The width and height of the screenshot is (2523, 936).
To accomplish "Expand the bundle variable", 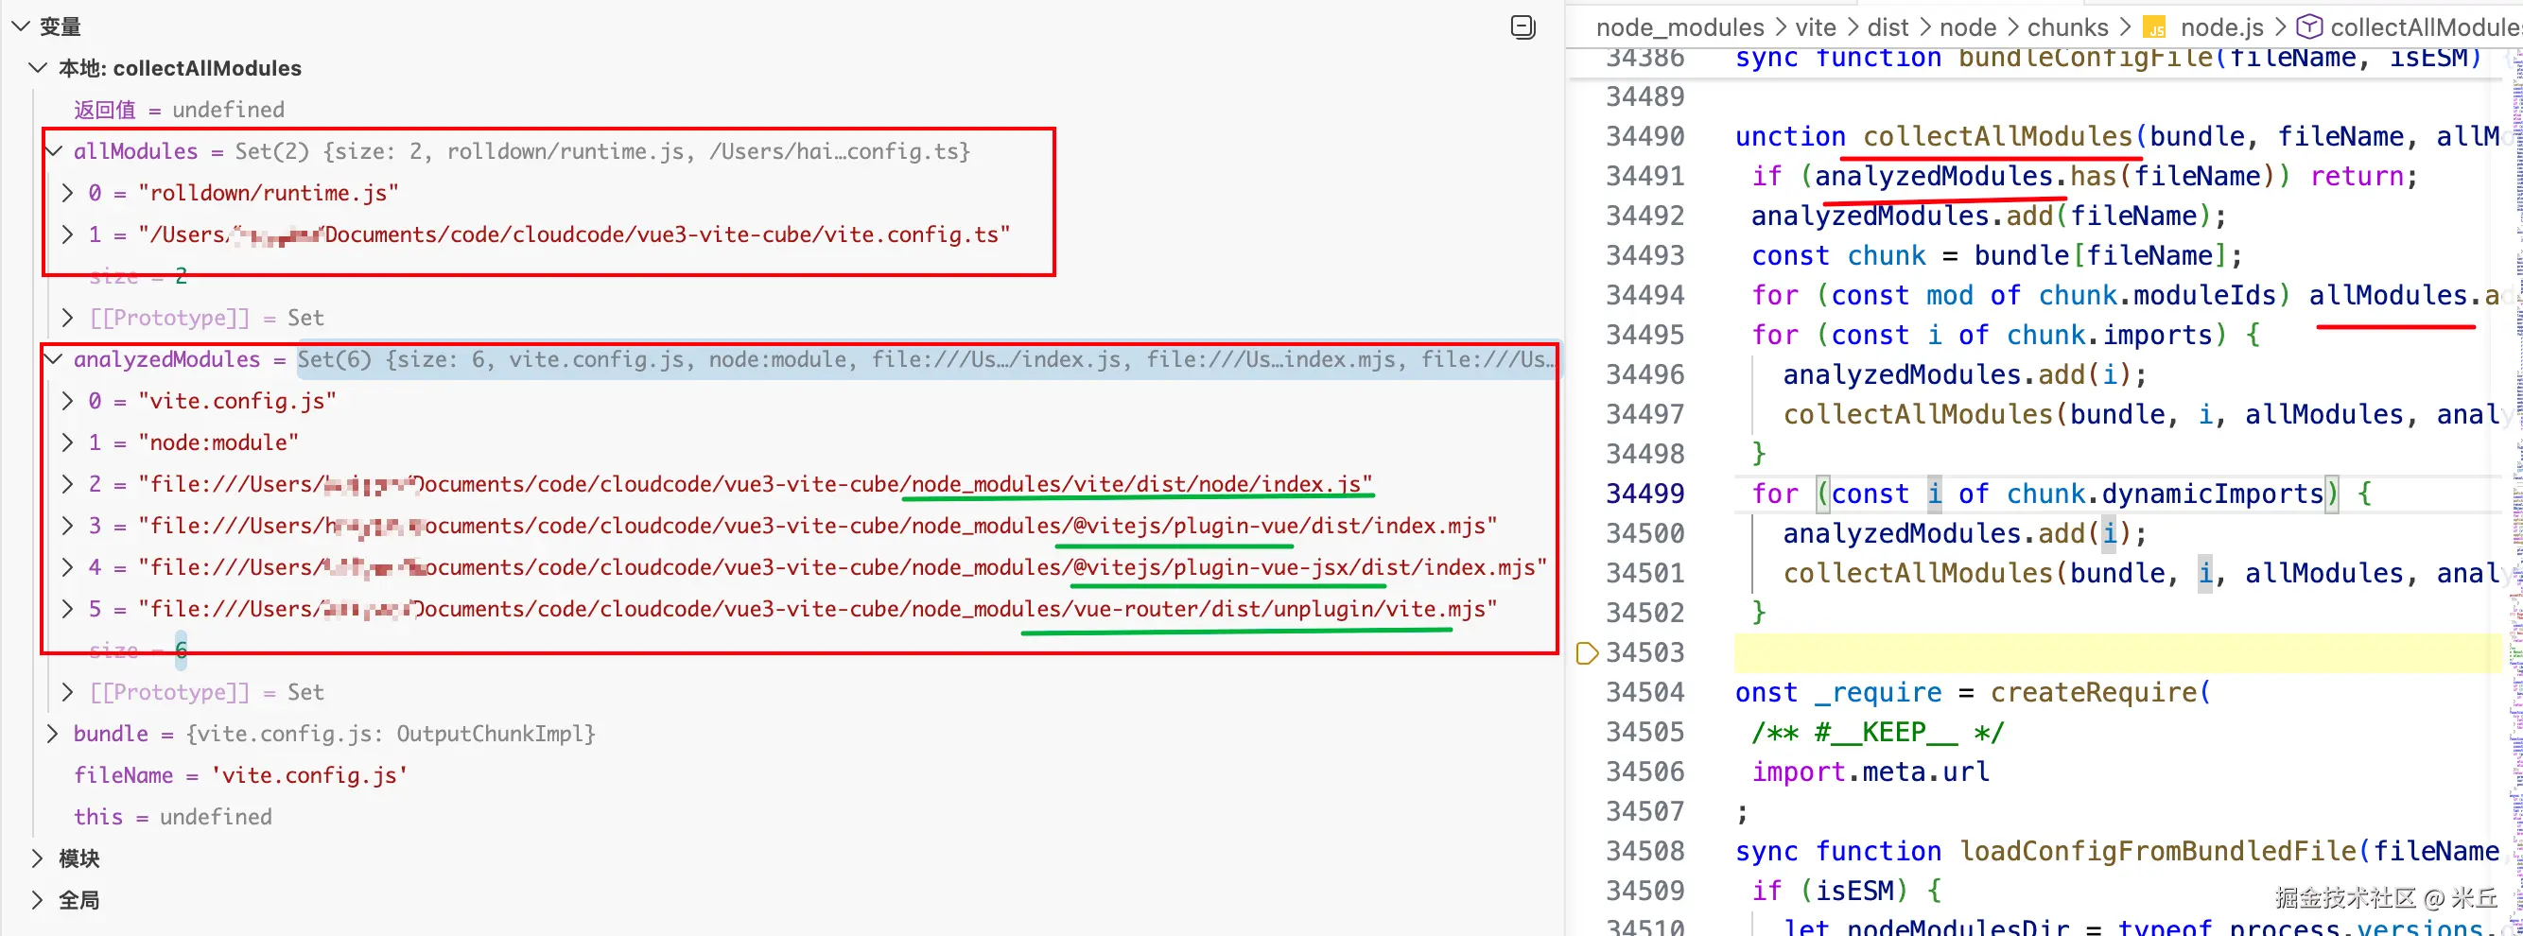I will [53, 734].
